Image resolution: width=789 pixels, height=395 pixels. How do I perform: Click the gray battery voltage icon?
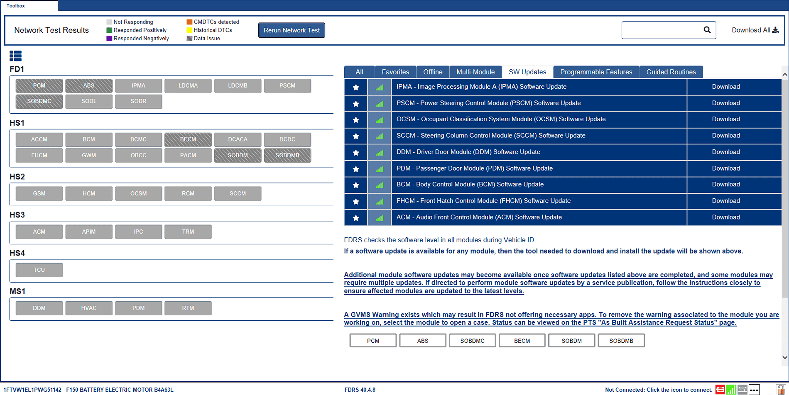click(742, 390)
